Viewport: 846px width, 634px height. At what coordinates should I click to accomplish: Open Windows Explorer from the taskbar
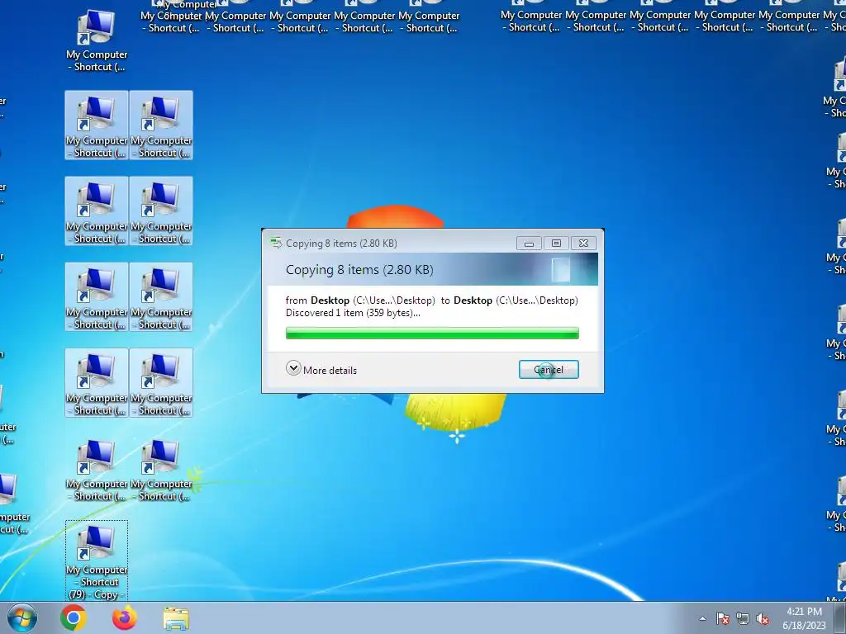(x=176, y=618)
